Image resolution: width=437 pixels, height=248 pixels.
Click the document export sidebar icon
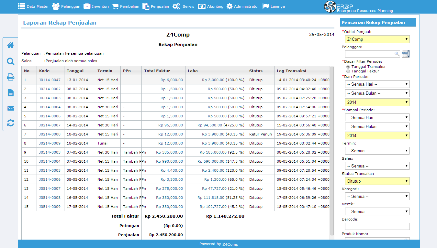[x=11, y=93]
